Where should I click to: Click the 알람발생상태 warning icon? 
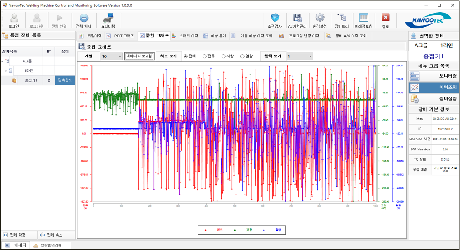(x=36, y=246)
